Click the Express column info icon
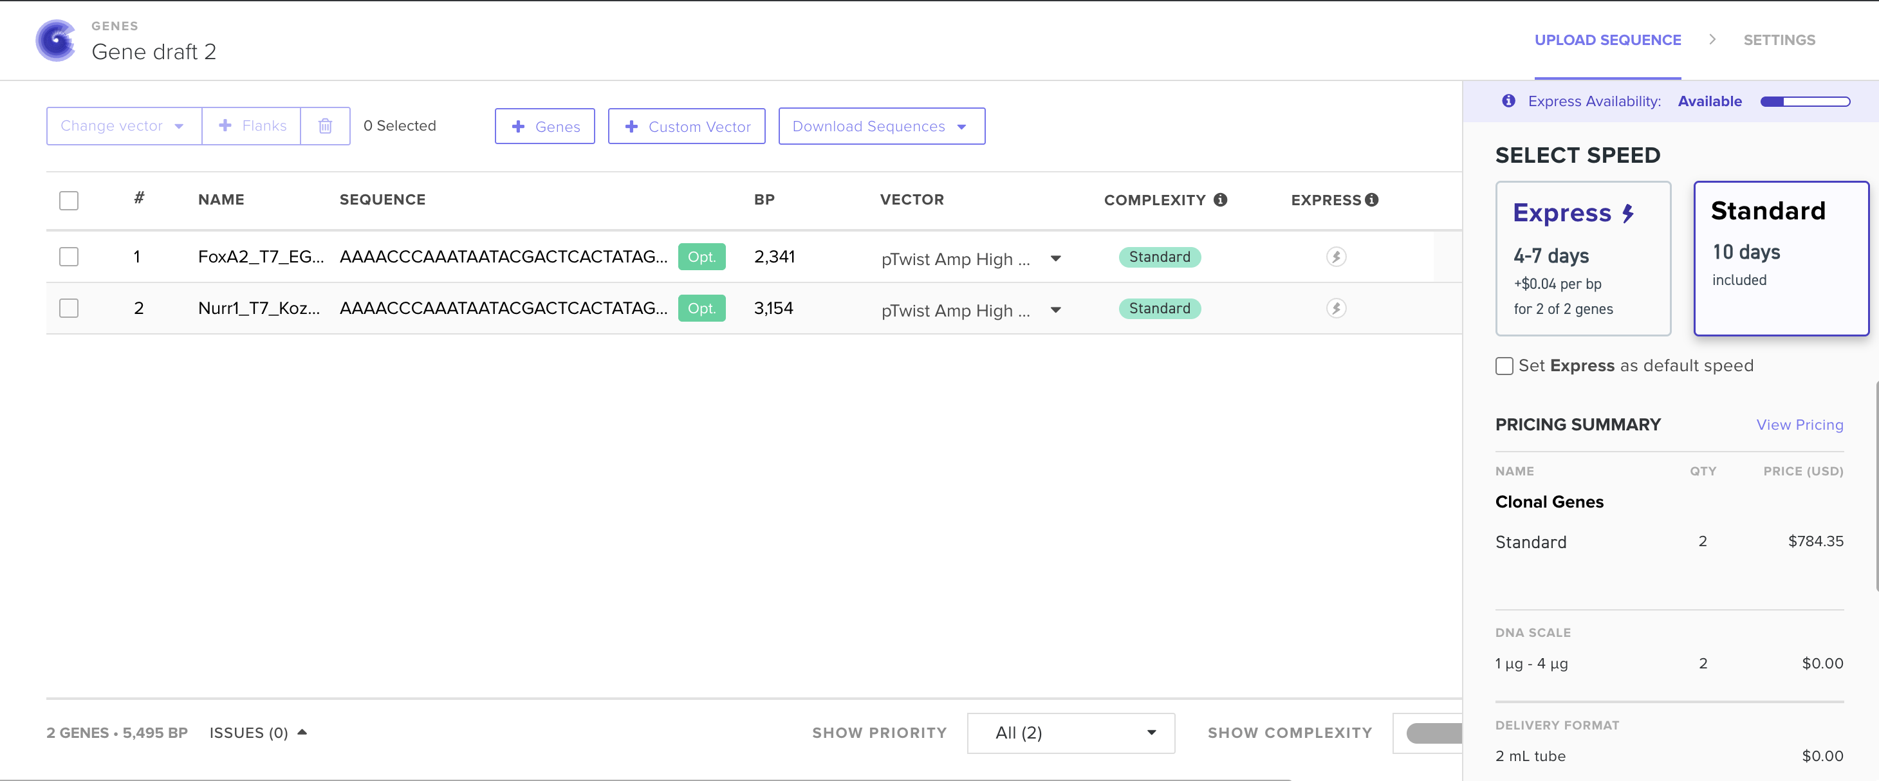 click(x=1371, y=200)
